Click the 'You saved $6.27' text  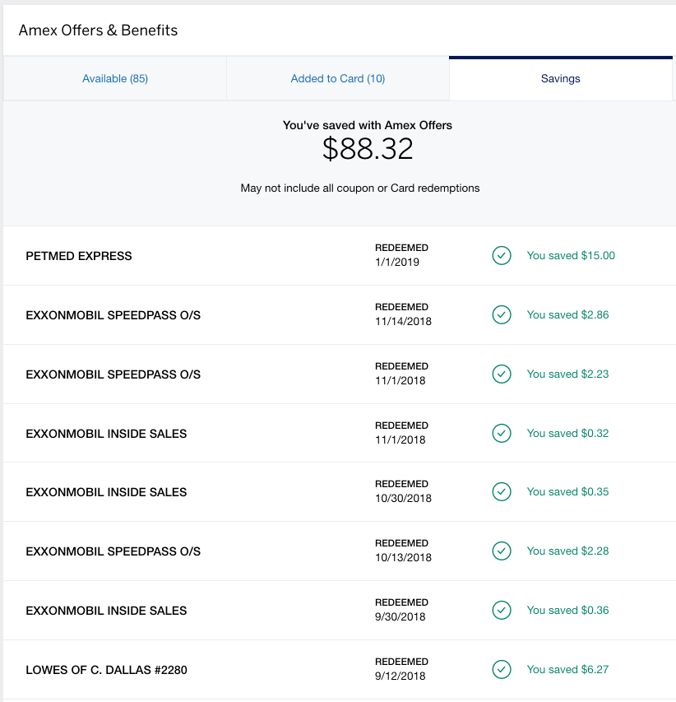567,669
